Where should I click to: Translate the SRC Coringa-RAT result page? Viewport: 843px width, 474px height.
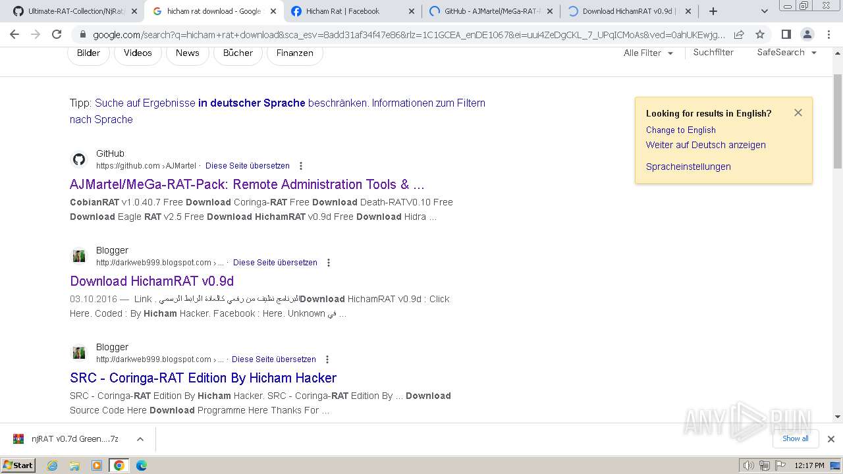click(274, 359)
